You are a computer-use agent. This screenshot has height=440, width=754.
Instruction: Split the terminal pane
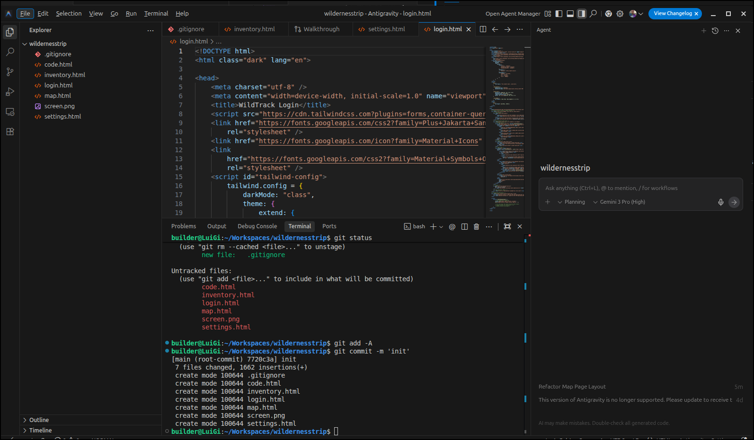[x=464, y=227]
